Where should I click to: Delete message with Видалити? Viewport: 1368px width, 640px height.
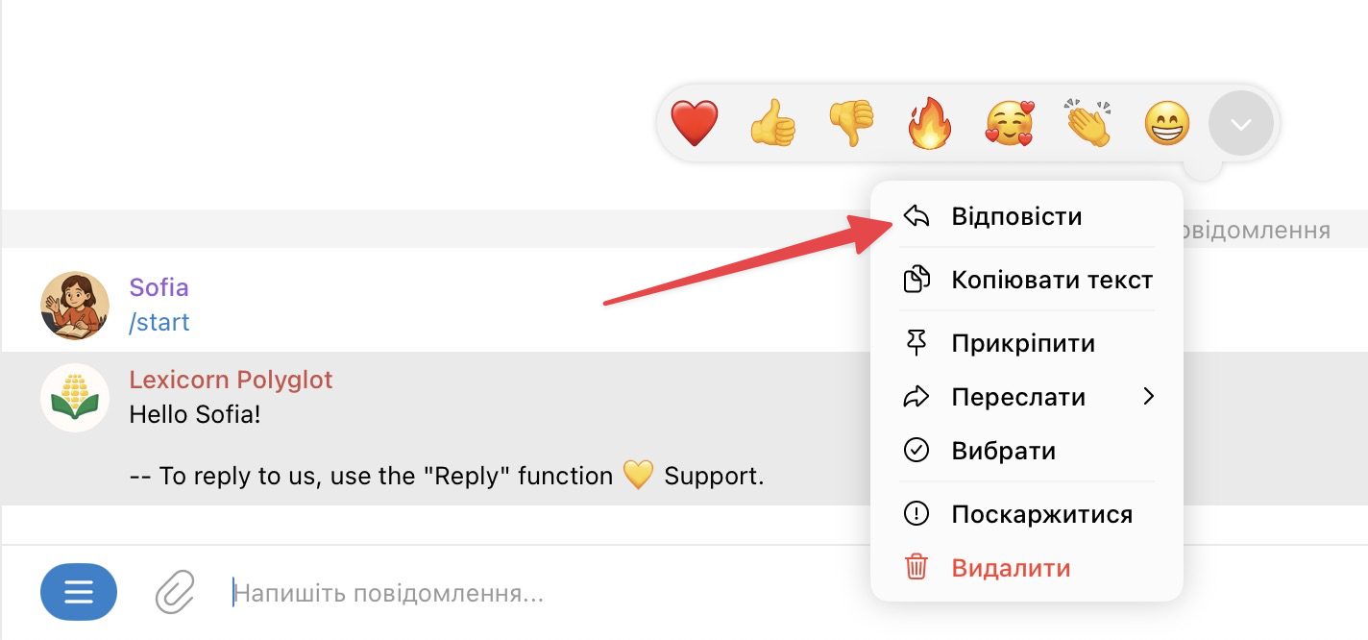[1011, 568]
